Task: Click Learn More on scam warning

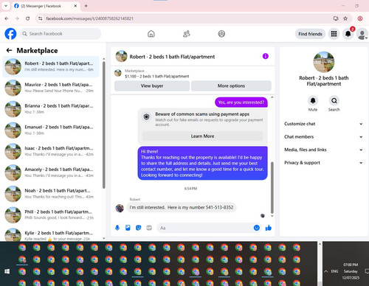Action: (x=202, y=136)
